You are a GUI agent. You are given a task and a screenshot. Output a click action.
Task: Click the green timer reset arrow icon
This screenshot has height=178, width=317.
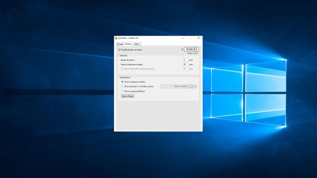182,49
